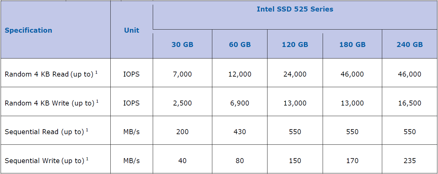Select the Unit column header
This screenshot has height=174, width=438.
[x=132, y=31]
